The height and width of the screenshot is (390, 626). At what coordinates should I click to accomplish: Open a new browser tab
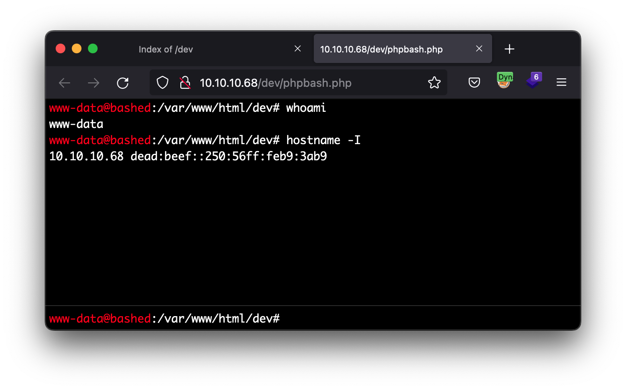(x=509, y=49)
